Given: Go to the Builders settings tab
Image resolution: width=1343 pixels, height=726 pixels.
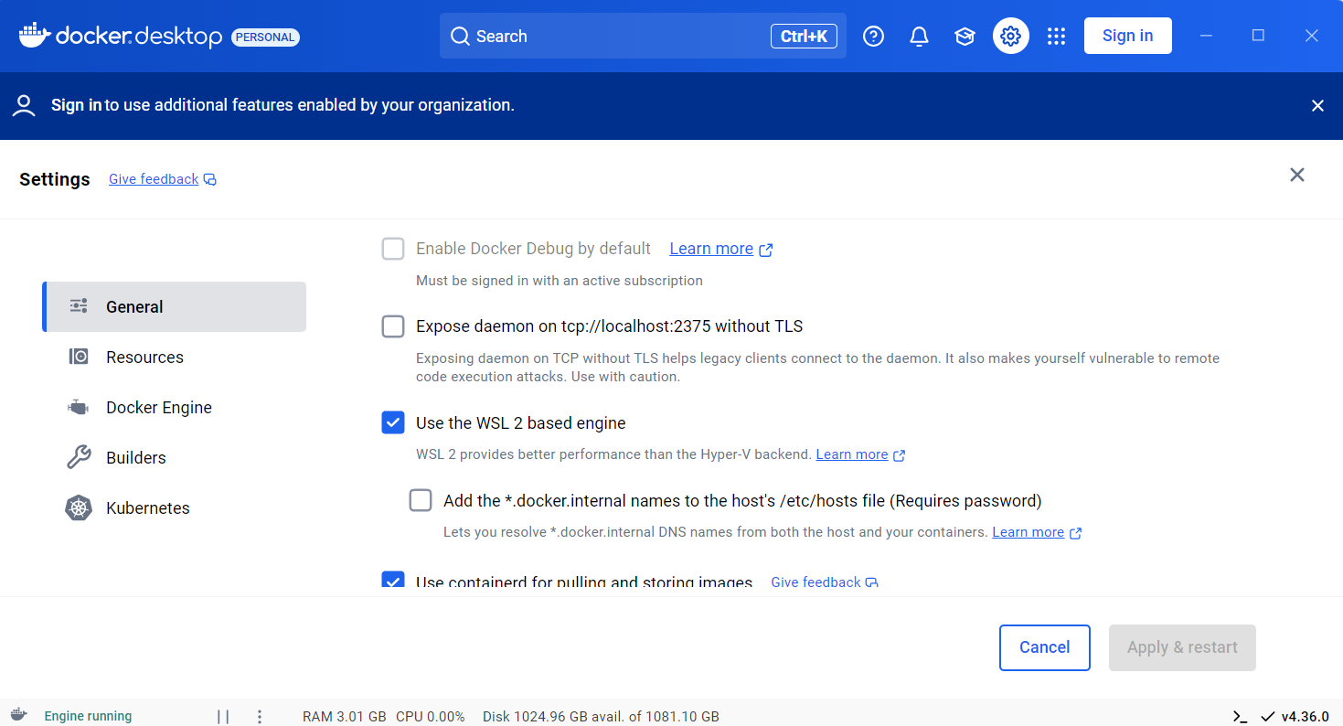Looking at the screenshot, I should point(174,457).
